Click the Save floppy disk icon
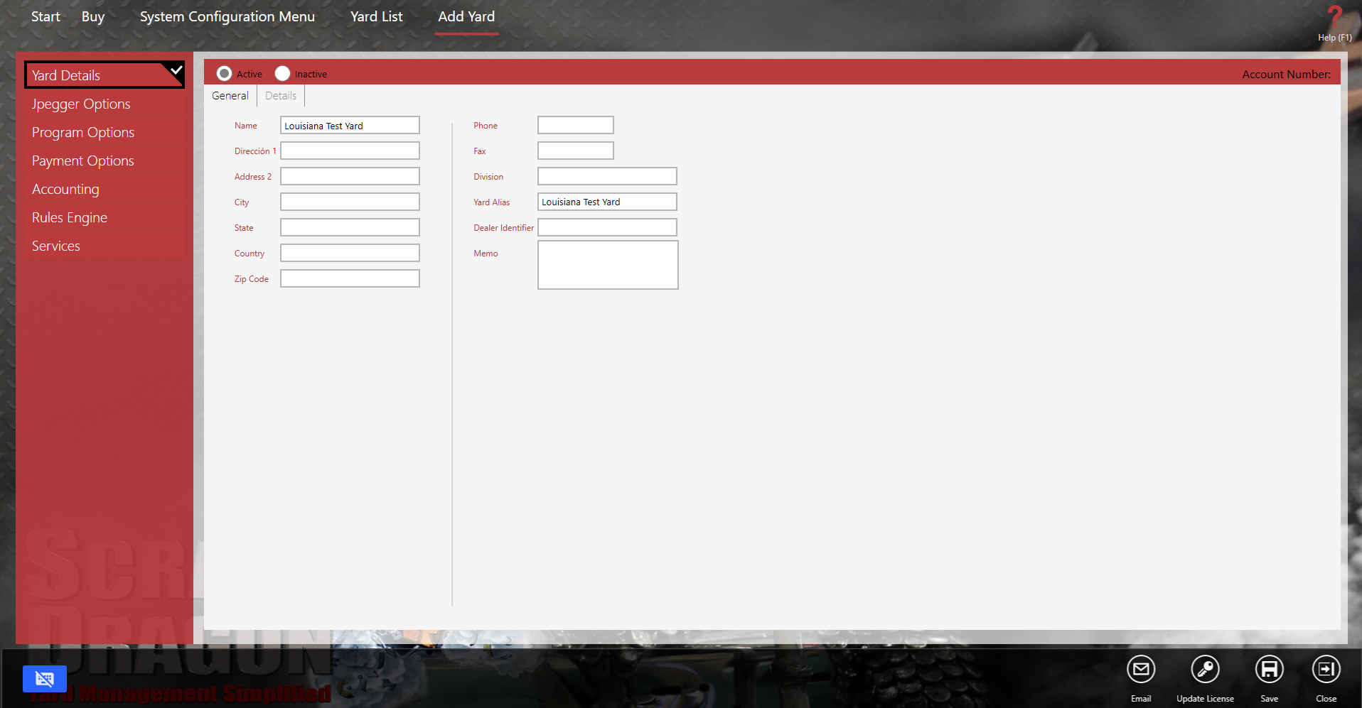The width and height of the screenshot is (1362, 708). [1269, 670]
